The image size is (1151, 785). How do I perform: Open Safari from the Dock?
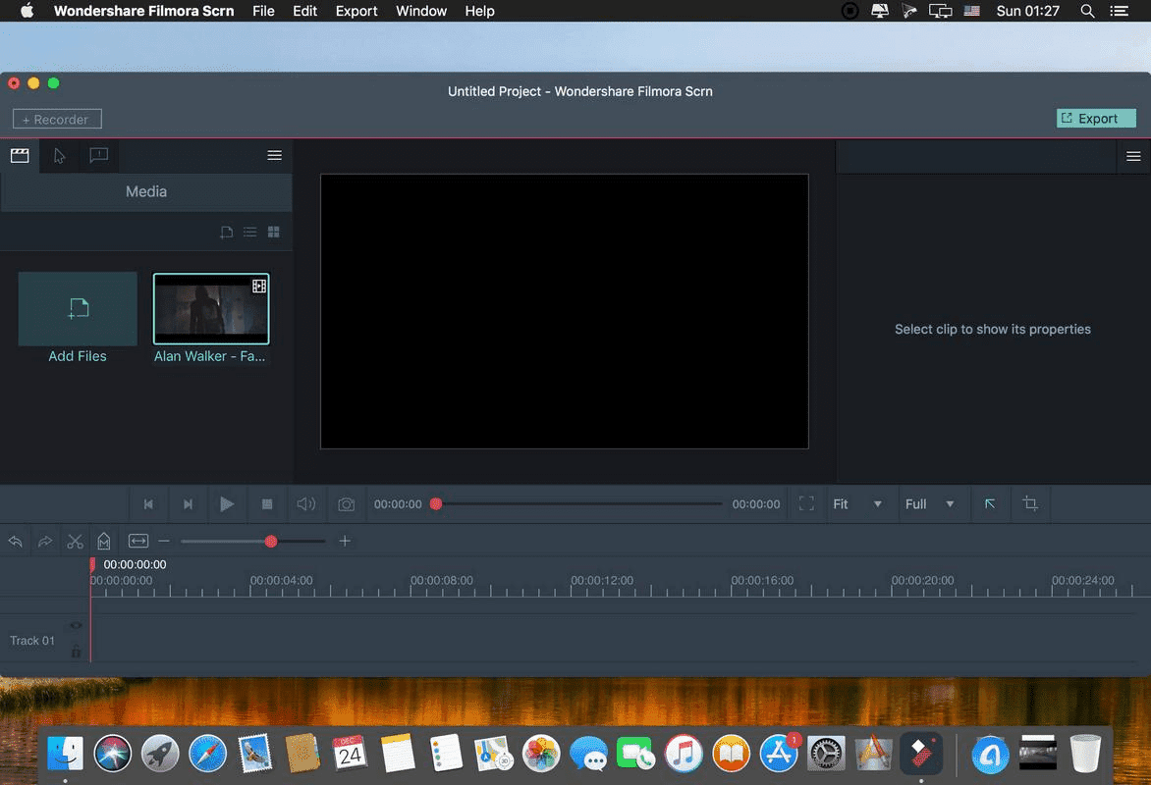(208, 754)
